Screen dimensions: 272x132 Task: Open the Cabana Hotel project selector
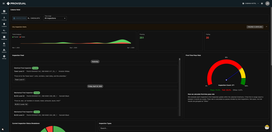(x=250, y=3)
